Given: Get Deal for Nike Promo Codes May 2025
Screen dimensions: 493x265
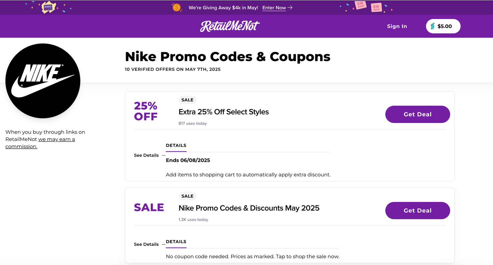Looking at the screenshot, I should [418, 211].
